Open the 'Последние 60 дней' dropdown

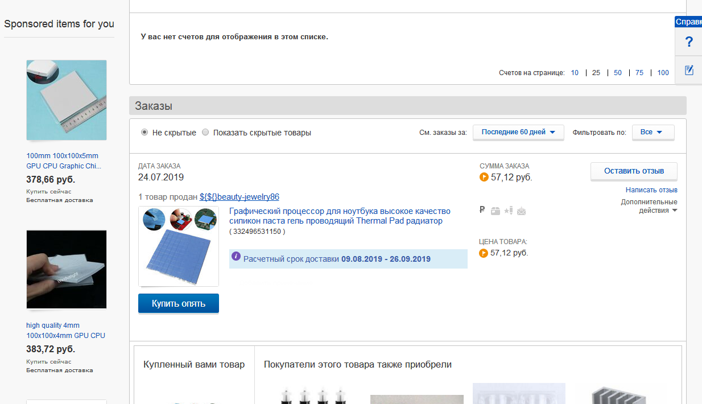pyautogui.click(x=518, y=132)
